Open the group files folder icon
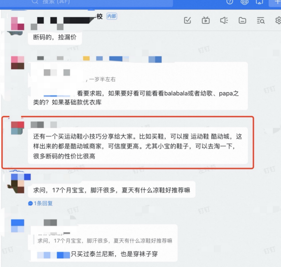281x267 pixels. tap(242, 20)
